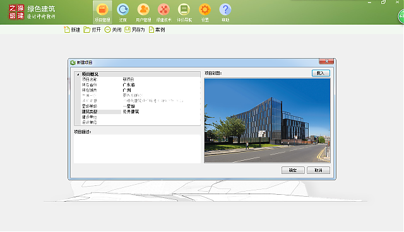404x232 pixels.
Task: Change the 公共建筑 building type value
Action: tap(161, 112)
